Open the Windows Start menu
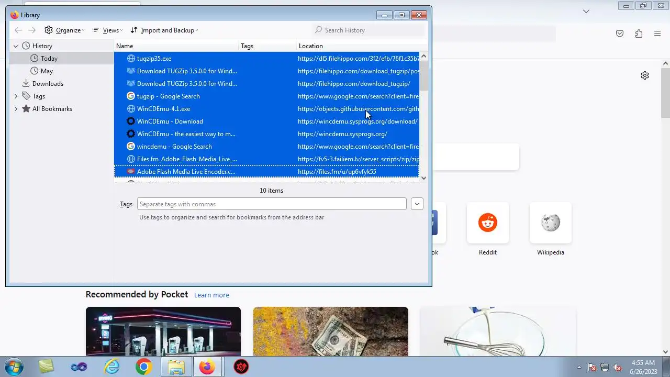Viewport: 670px width, 377px height. point(13,367)
